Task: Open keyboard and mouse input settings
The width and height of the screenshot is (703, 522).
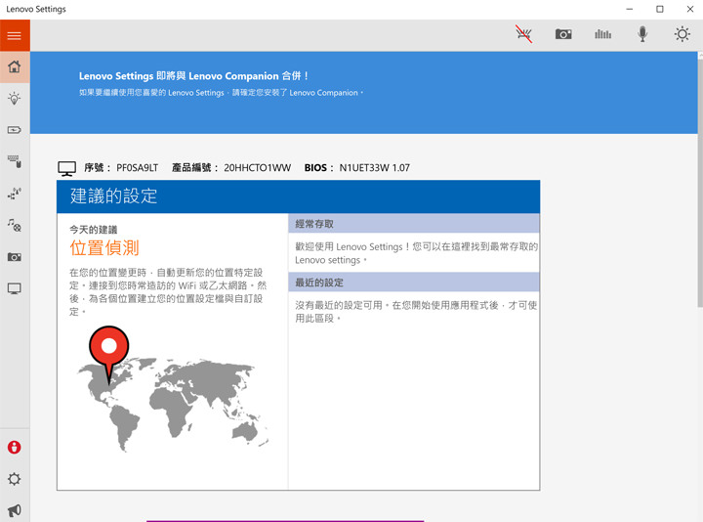Action: point(15,161)
